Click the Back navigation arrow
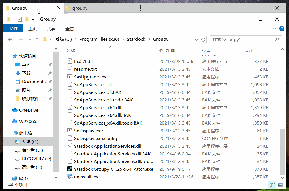The height and width of the screenshot is (191, 289). tap(10, 39)
